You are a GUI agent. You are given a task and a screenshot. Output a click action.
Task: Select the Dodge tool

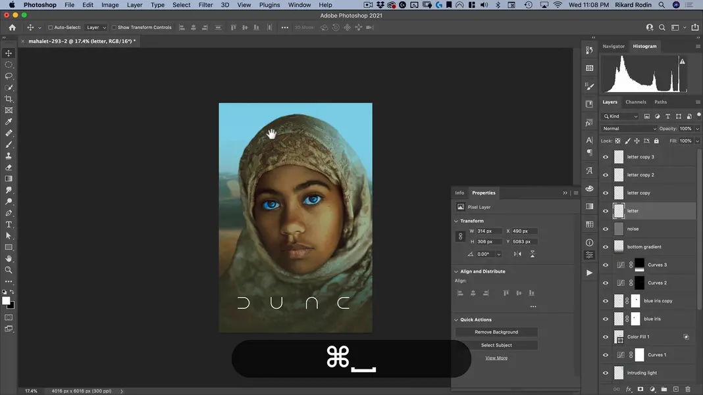click(x=9, y=202)
